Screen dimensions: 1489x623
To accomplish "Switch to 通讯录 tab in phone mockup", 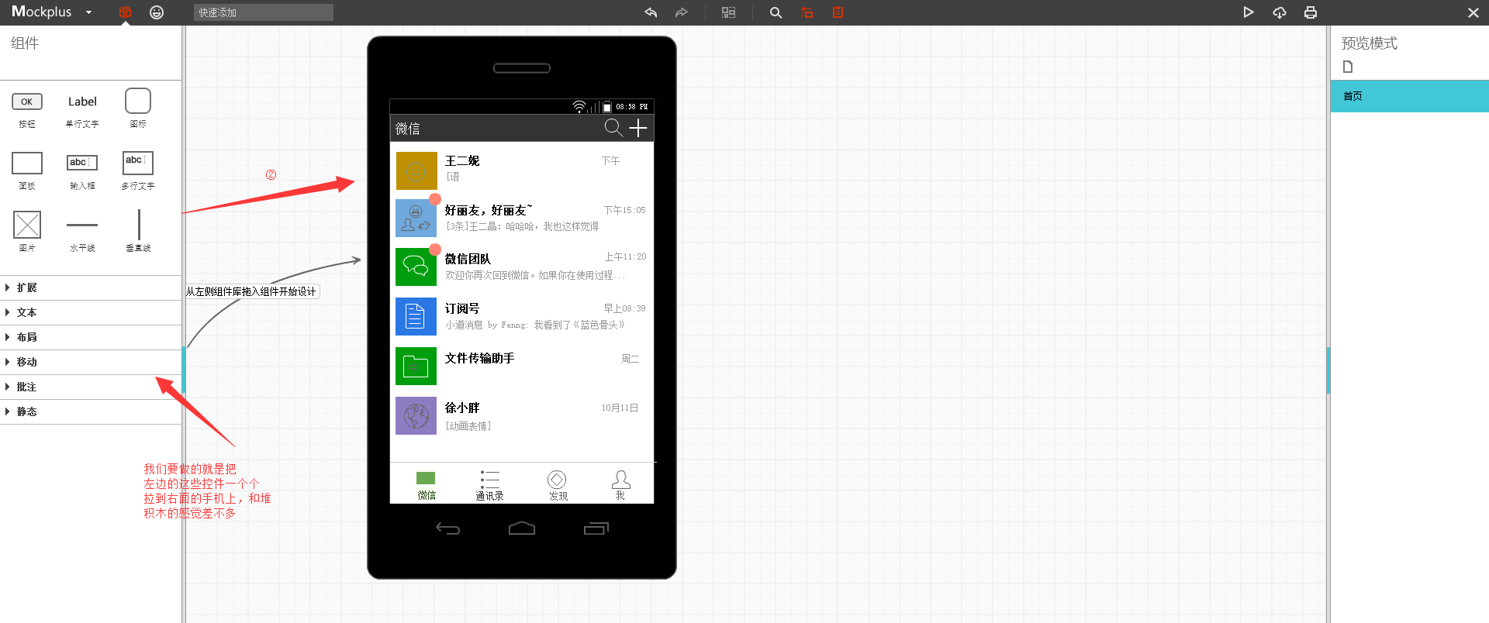I will [489, 485].
